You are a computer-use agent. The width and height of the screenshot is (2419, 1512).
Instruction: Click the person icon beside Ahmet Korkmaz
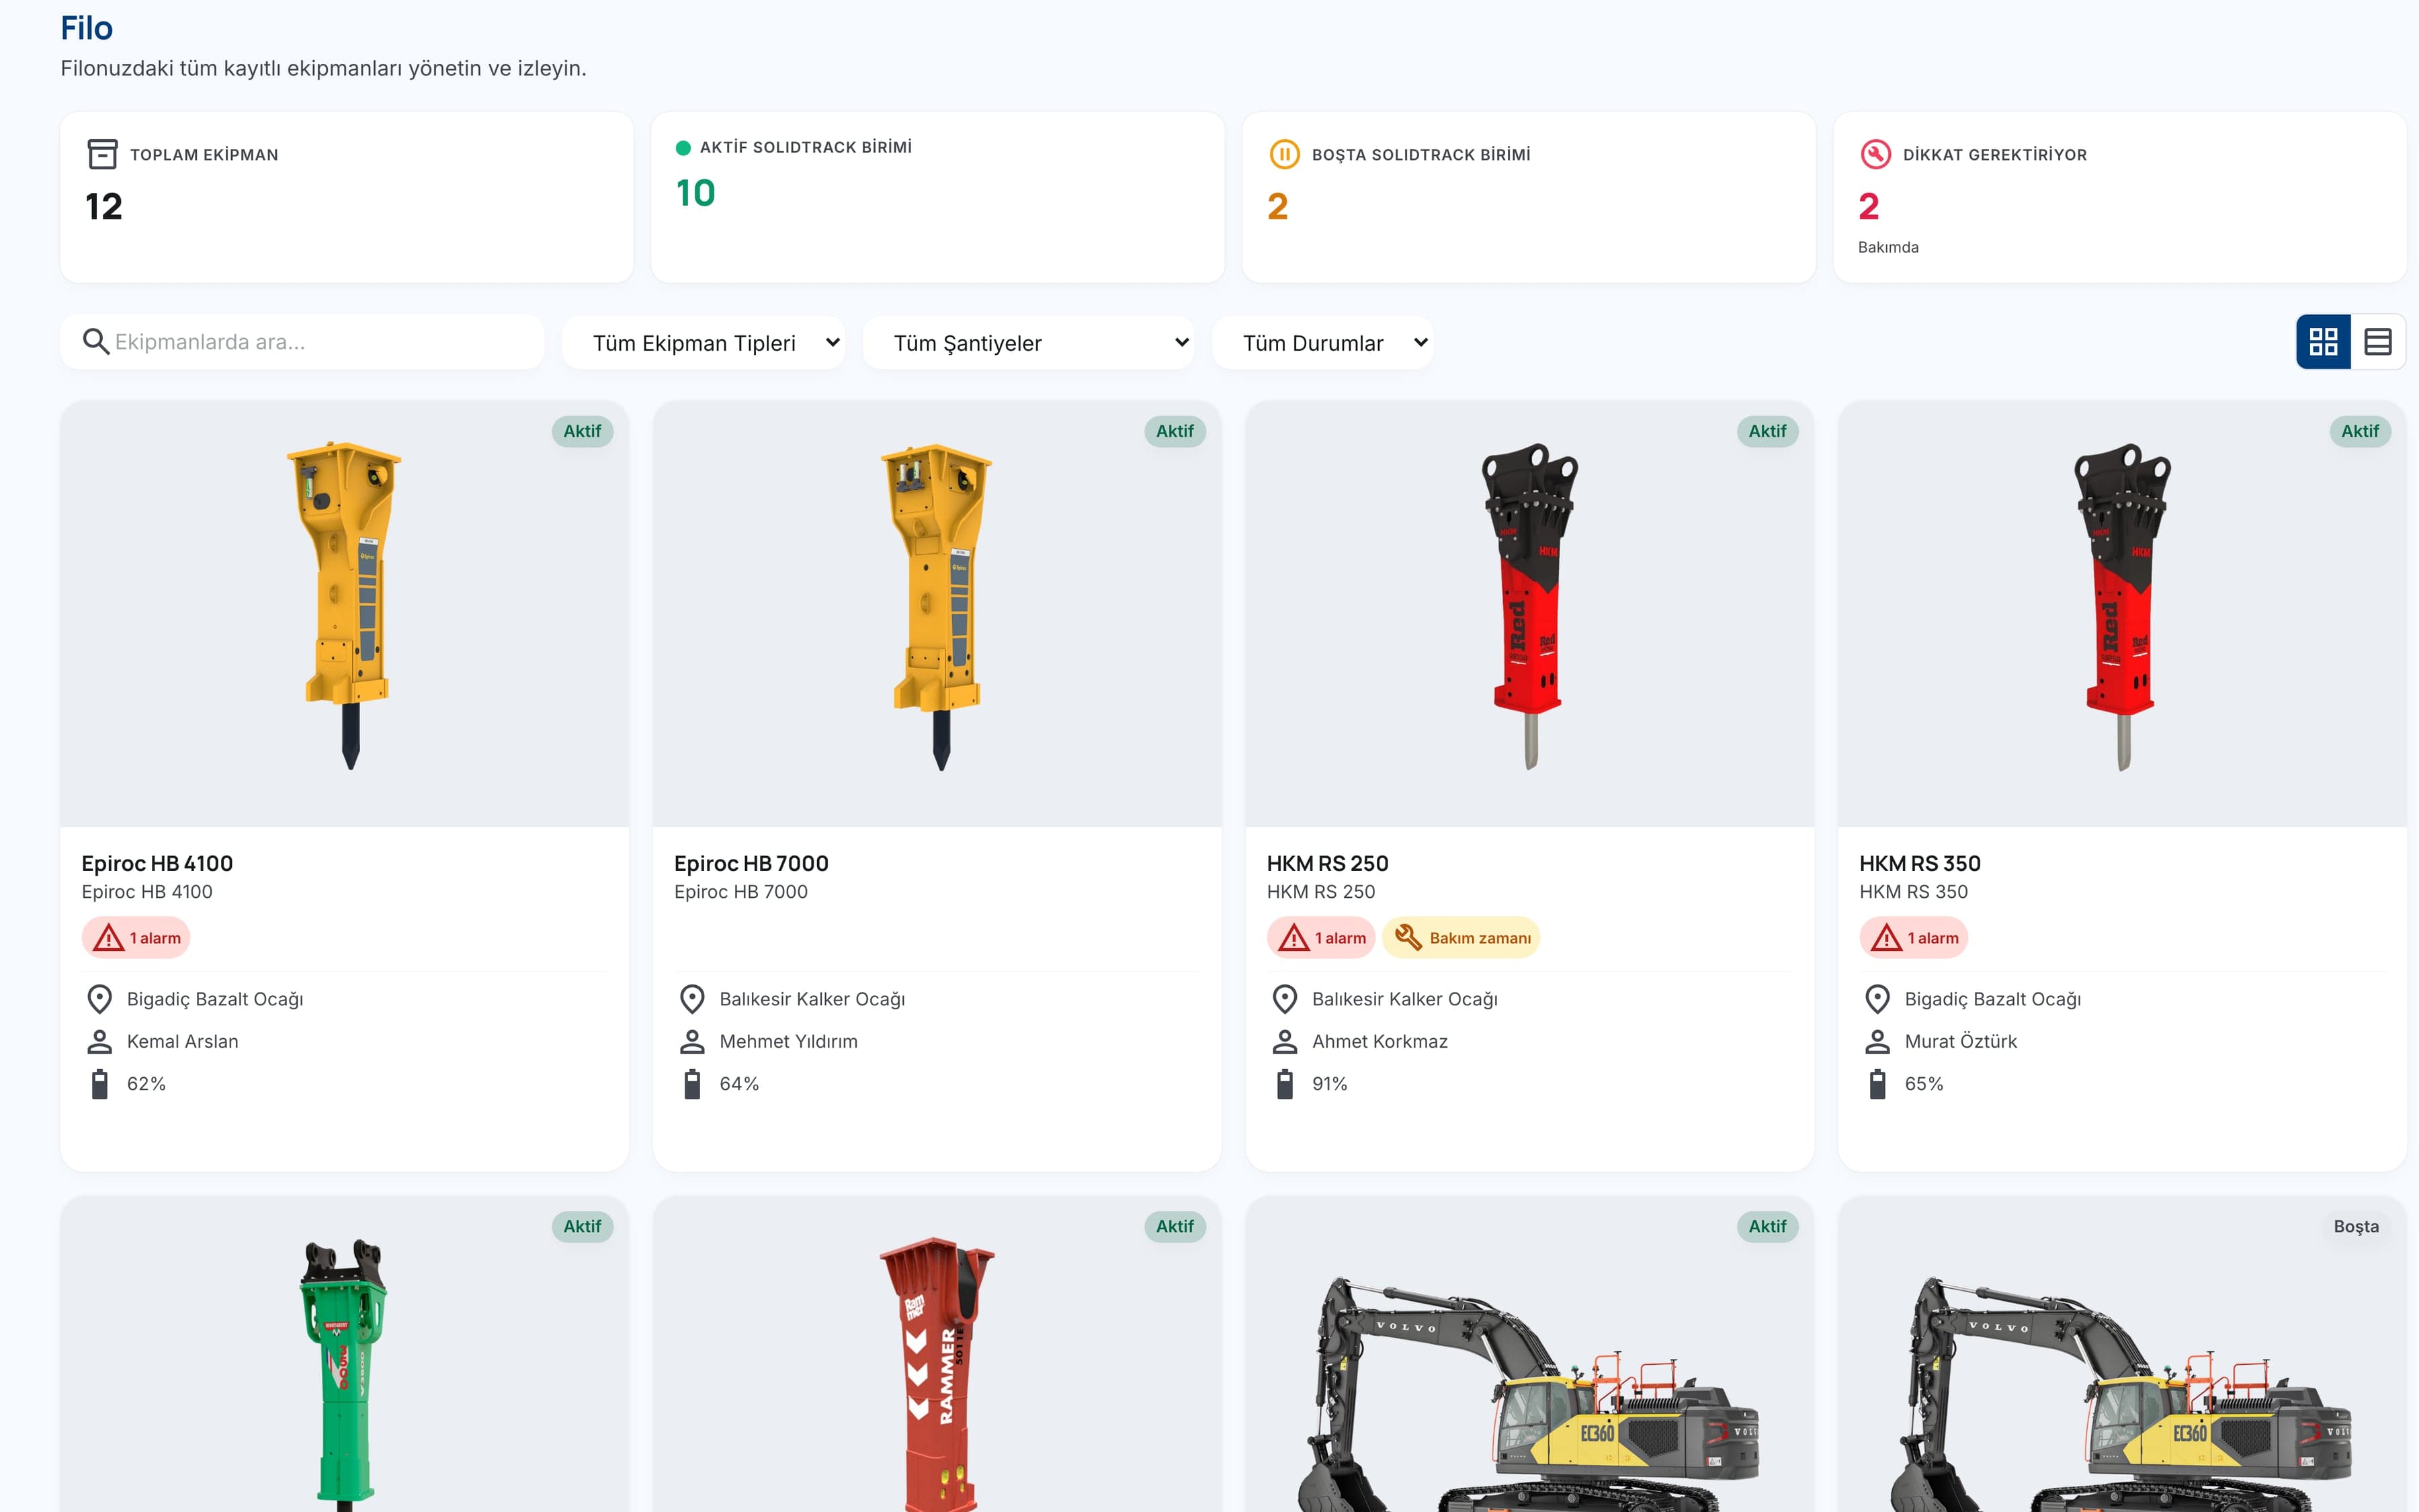[1285, 1041]
